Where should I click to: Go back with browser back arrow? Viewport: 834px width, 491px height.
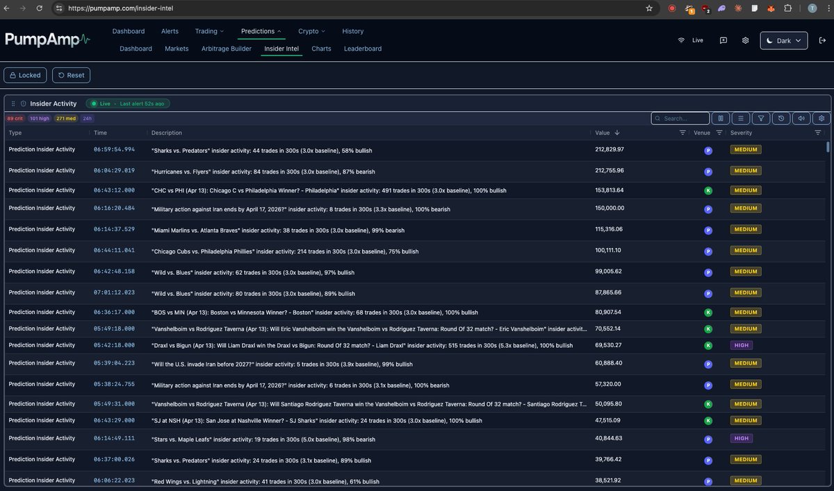[x=8, y=8]
